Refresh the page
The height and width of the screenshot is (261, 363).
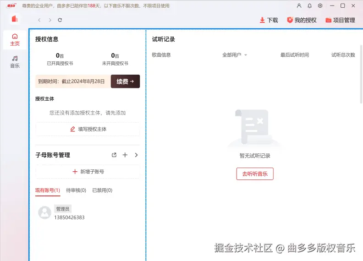pyautogui.click(x=60, y=20)
